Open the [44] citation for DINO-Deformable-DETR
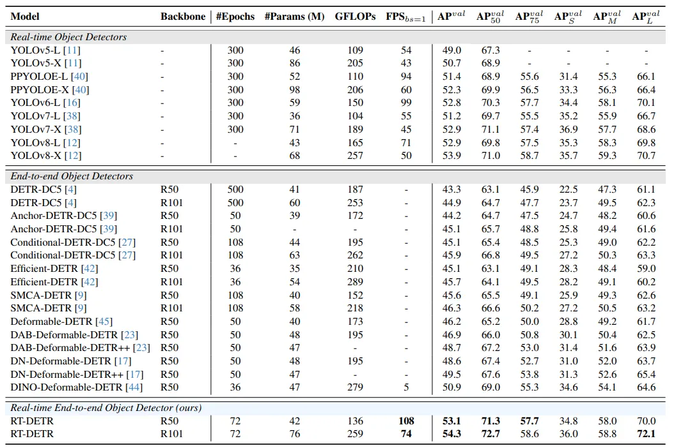This screenshot has height=448, width=676. [x=134, y=387]
